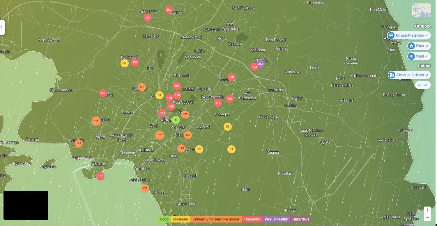
Task: Zoom in the map with plus button
Action: coord(427,210)
